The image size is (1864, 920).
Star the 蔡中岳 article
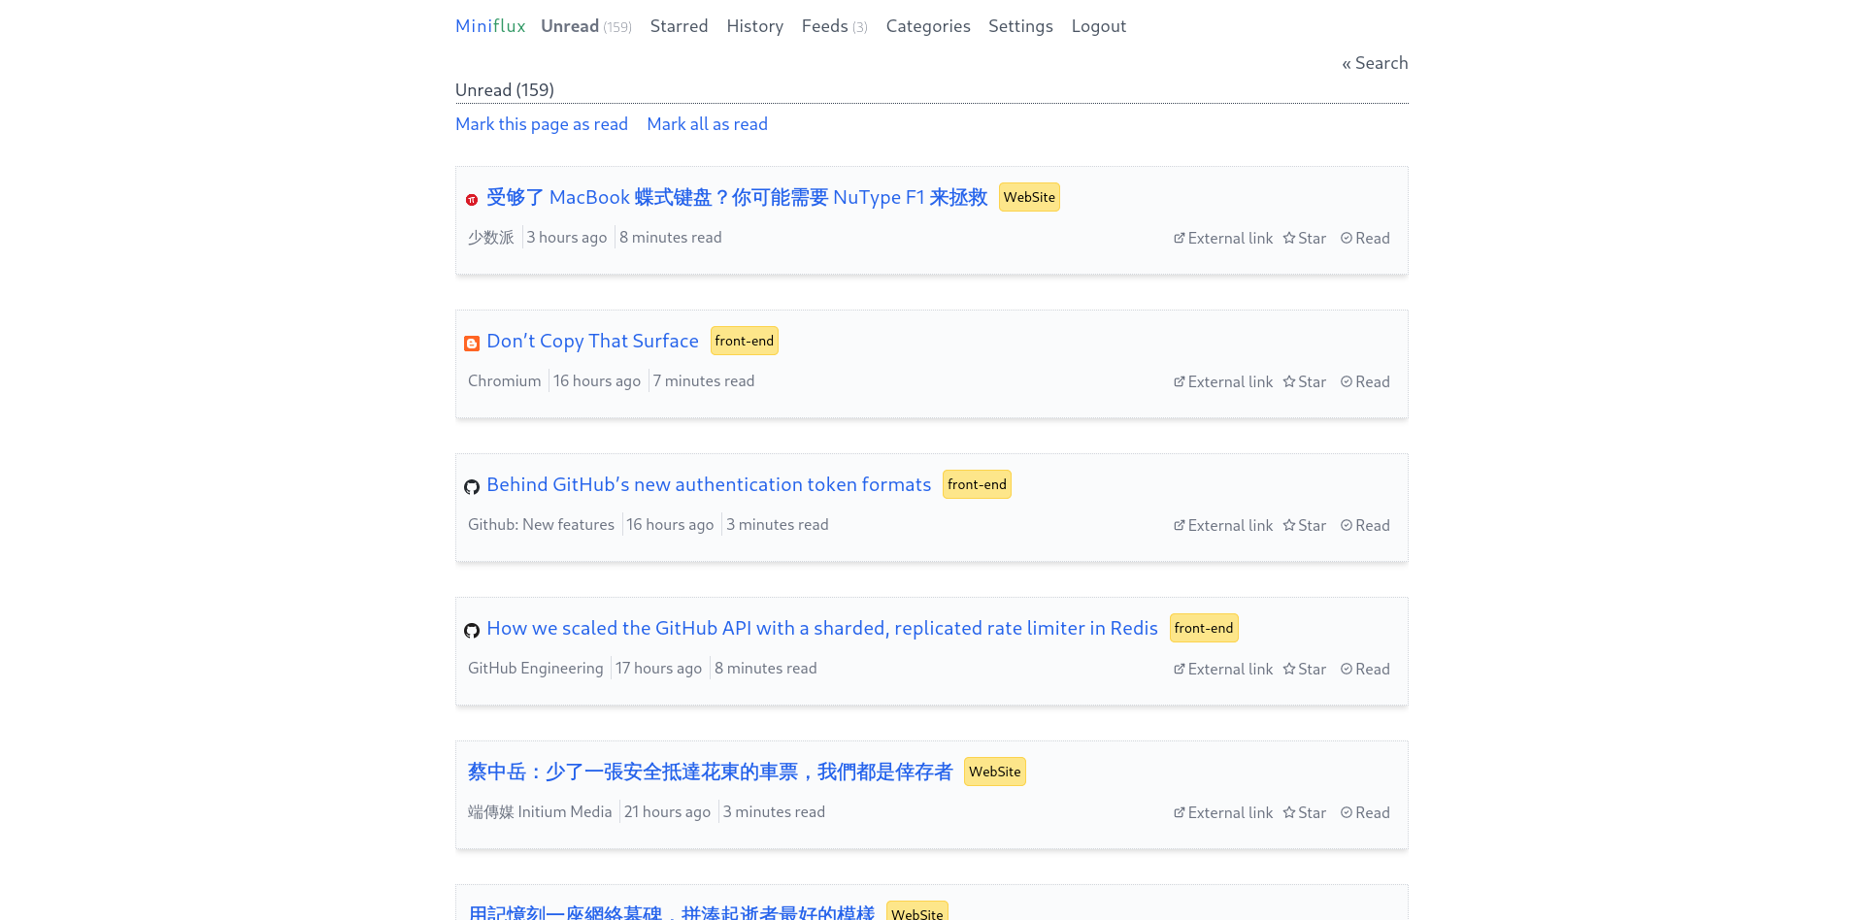click(1304, 813)
